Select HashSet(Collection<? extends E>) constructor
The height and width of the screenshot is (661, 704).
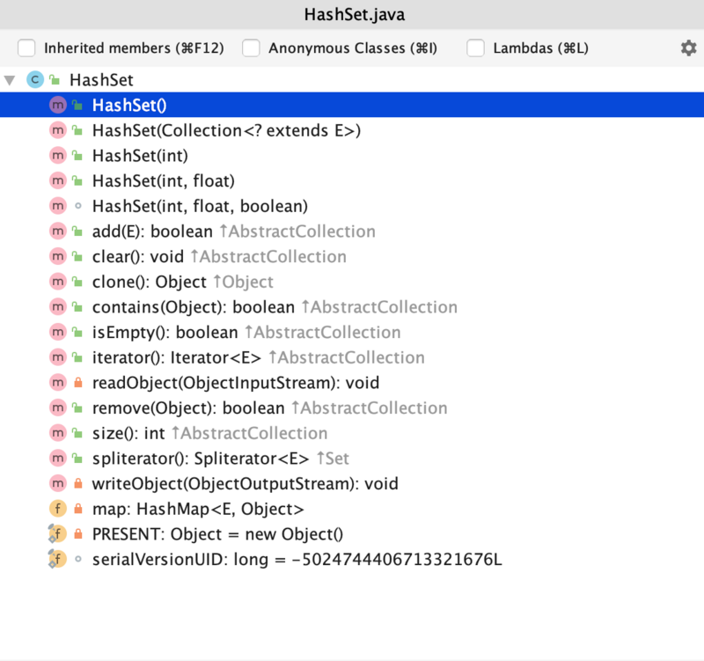[227, 130]
